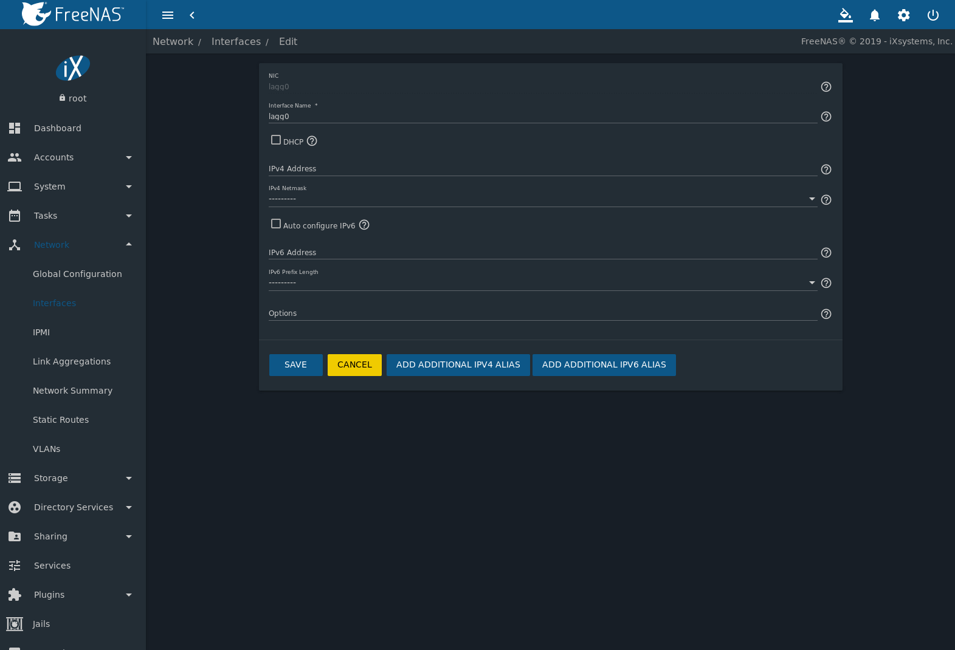Show help for IPv6 Address field

pyautogui.click(x=826, y=253)
